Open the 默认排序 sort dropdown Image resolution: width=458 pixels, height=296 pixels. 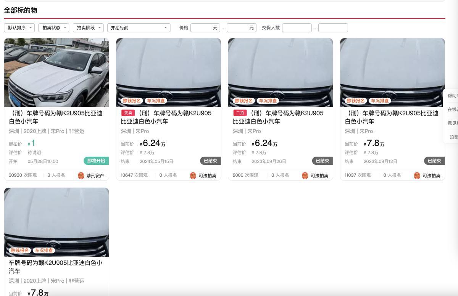pos(19,28)
